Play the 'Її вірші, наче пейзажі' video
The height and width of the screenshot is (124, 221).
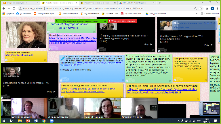coord(148,44)
